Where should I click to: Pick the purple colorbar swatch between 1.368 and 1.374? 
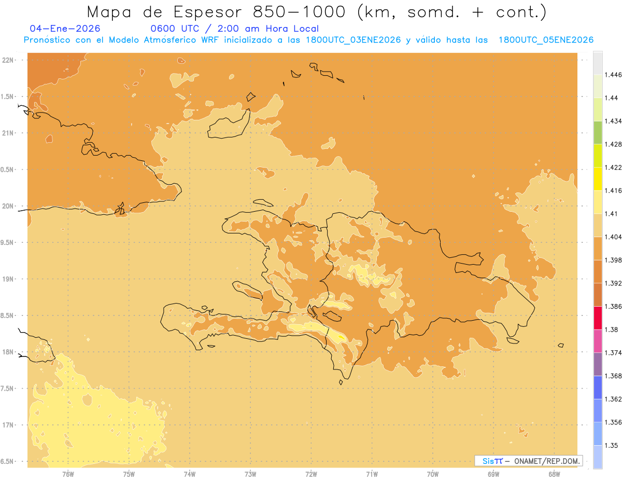[x=598, y=364]
